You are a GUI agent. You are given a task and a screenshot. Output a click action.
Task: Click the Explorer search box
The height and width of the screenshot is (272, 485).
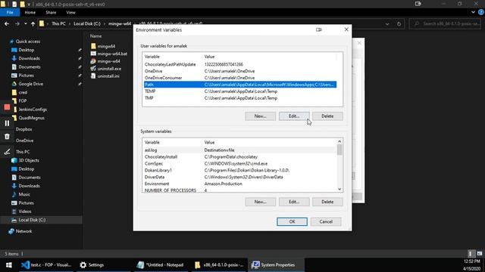pyautogui.click(x=445, y=23)
